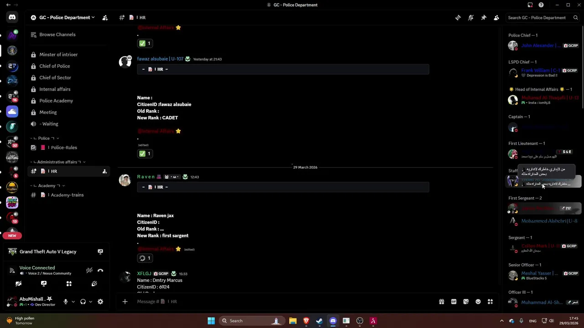This screenshot has height=328, width=584.
Task: Open the emoji picker
Action: 478,302
